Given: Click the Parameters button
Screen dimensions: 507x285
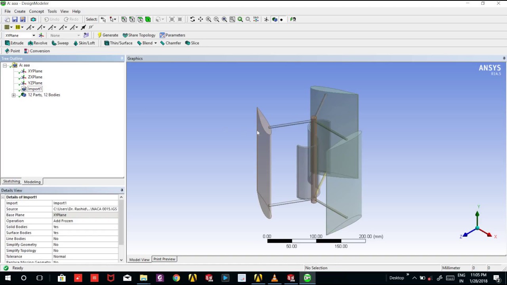Looking at the screenshot, I should click(x=172, y=35).
